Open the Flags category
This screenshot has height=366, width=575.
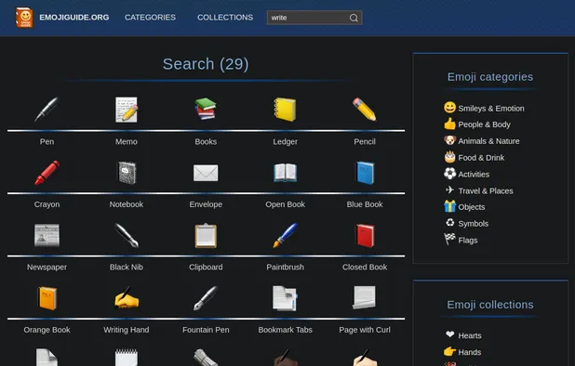(x=461, y=240)
